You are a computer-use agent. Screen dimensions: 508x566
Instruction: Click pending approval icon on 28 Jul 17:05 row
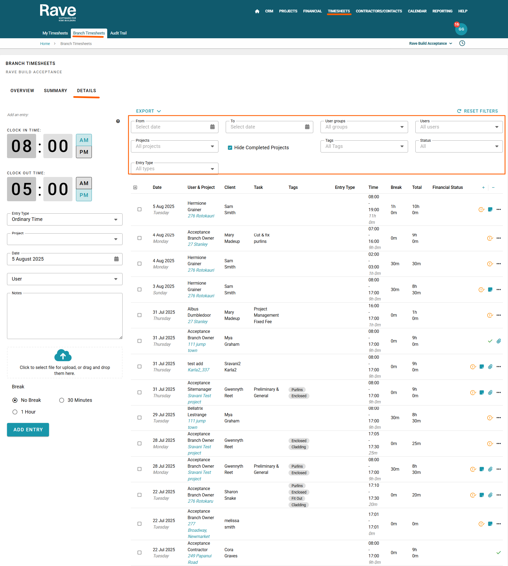(x=490, y=444)
